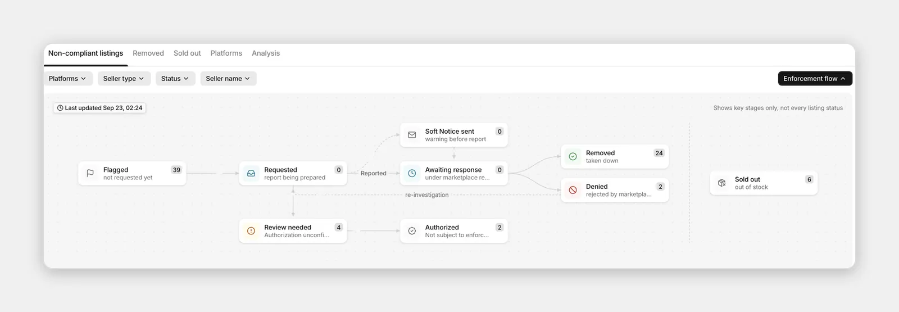Click the clock icon on Awaiting response
Viewport: 899px width, 312px height.
point(412,173)
